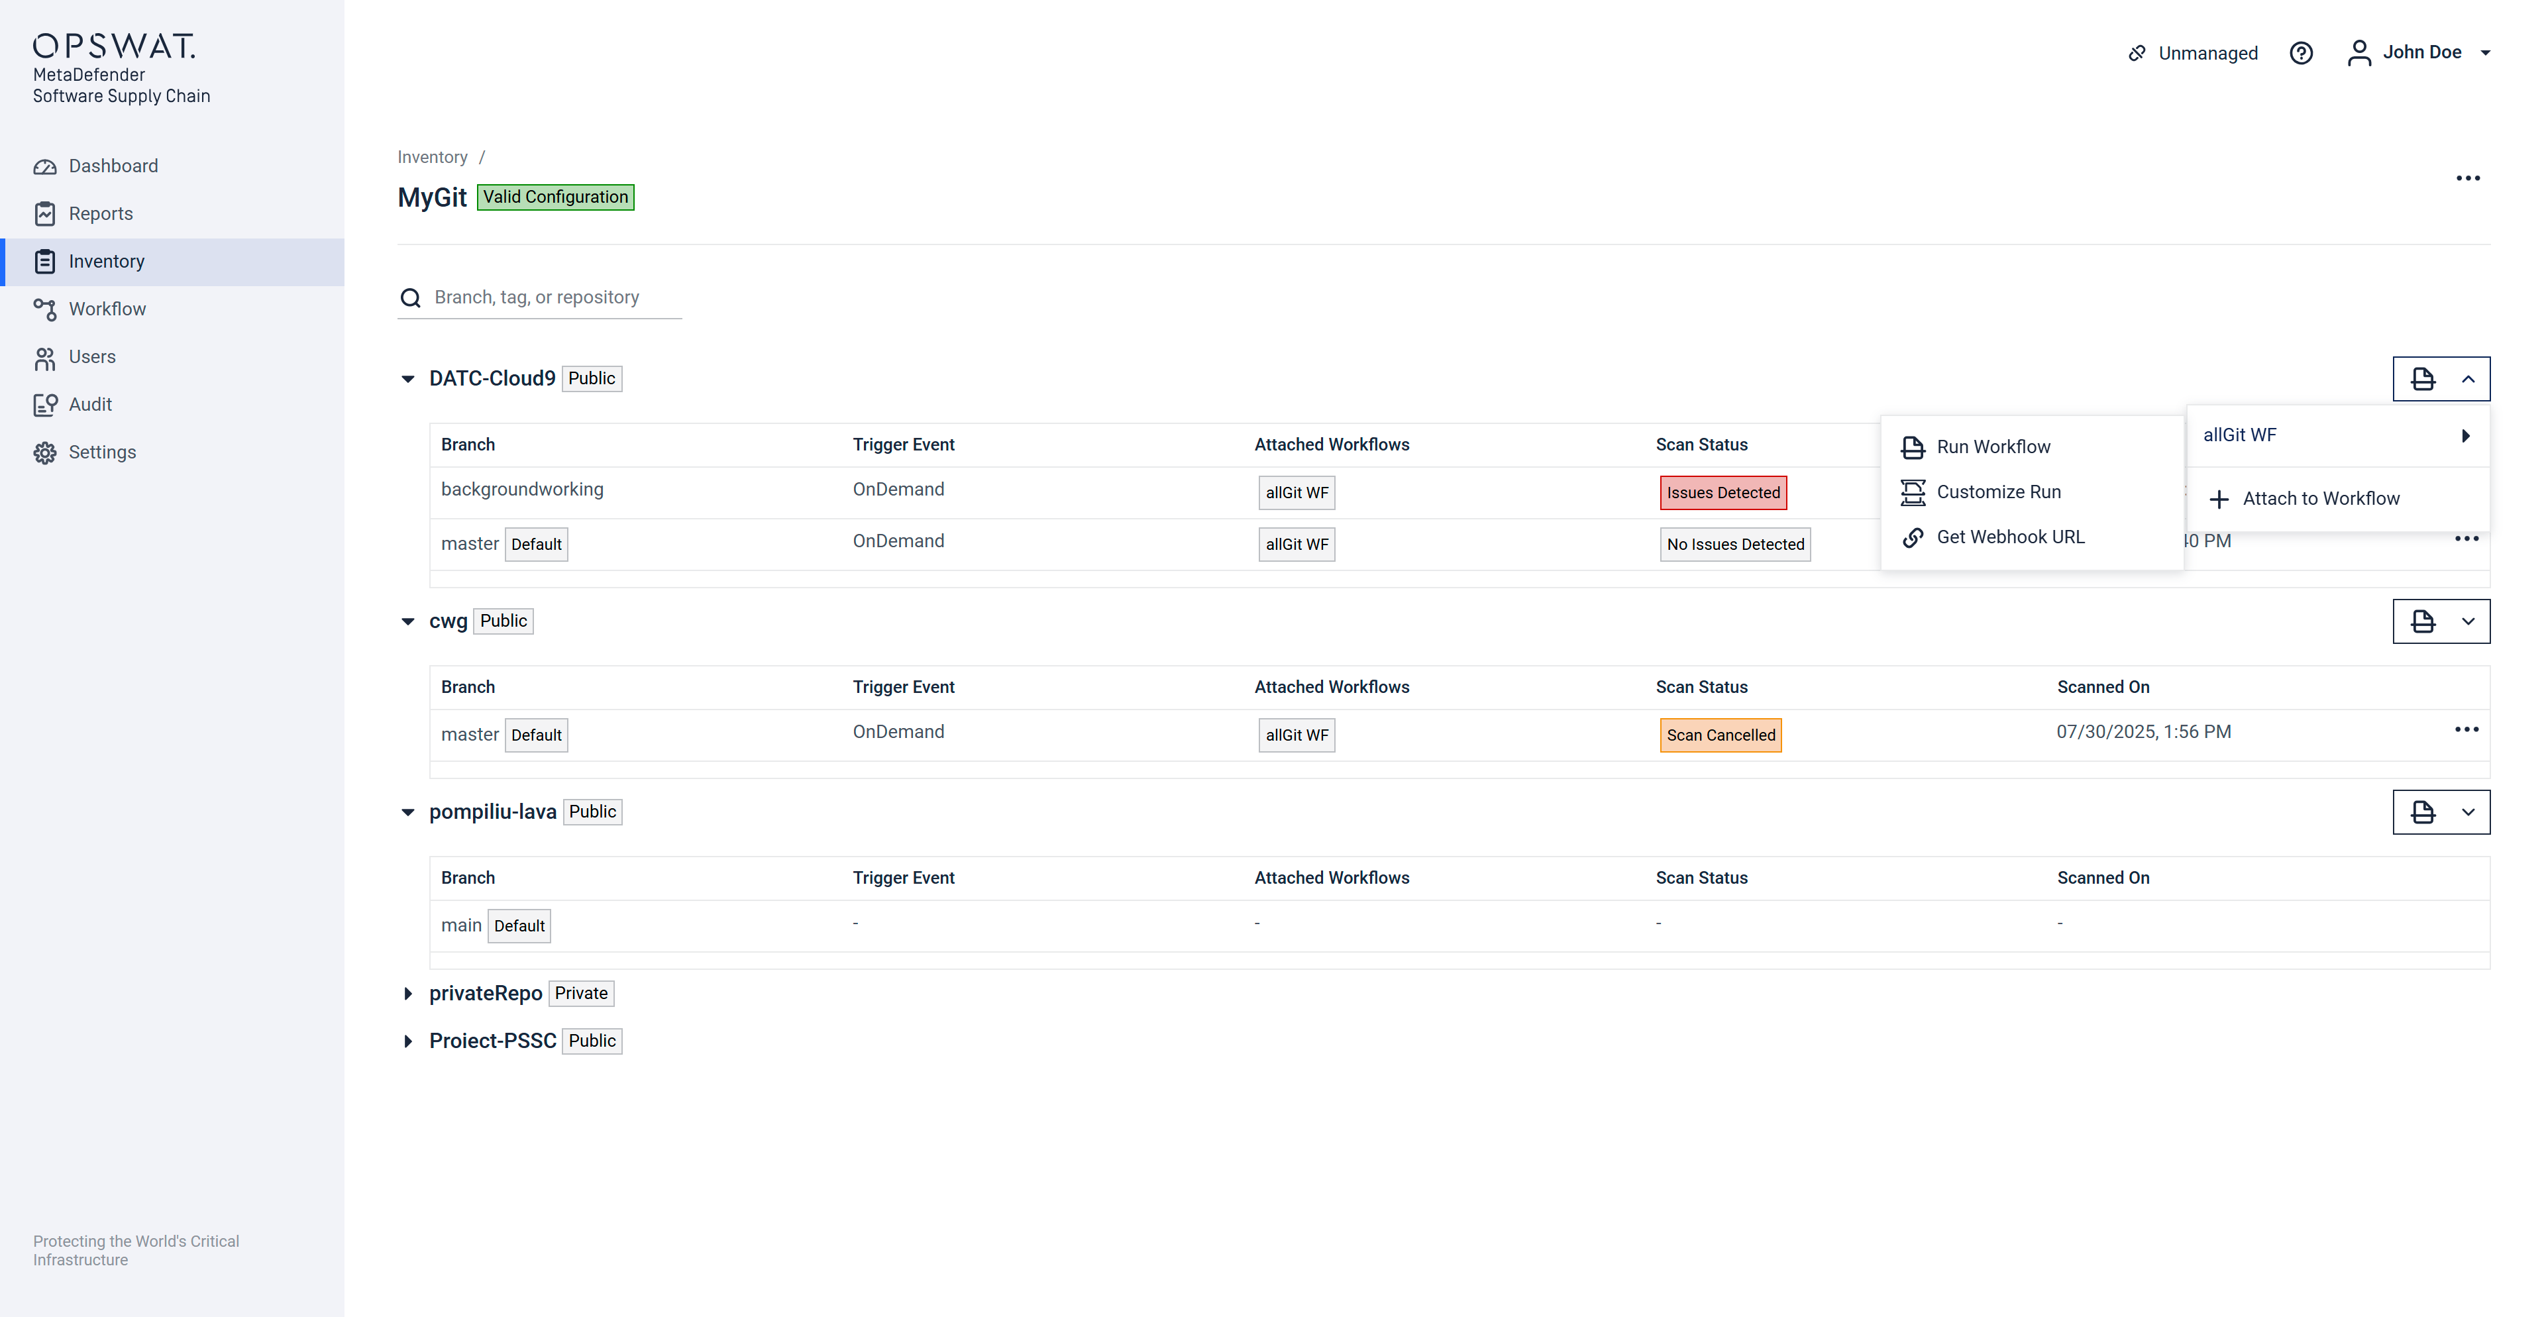This screenshot has width=2544, height=1317.
Task: Open the allGit WF submenu arrow
Action: (x=2465, y=437)
